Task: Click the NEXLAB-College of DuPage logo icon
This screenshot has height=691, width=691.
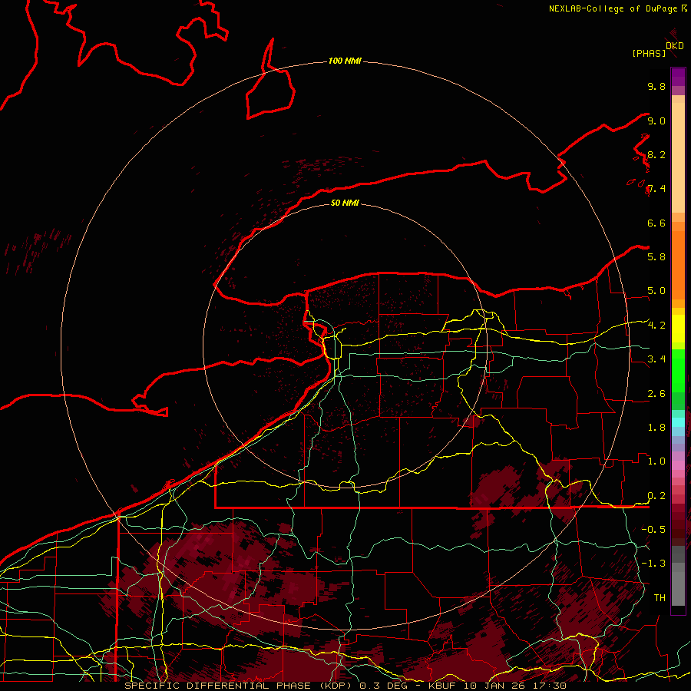Action: [684, 8]
